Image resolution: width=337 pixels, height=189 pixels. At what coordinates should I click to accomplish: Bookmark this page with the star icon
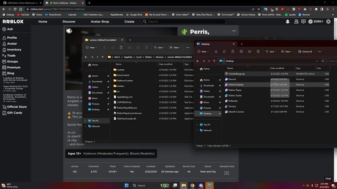(259, 9)
